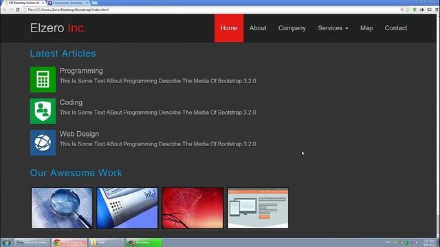Switch to Chrome in the taskbar
The width and height of the screenshot is (440, 247).
(x=69, y=242)
